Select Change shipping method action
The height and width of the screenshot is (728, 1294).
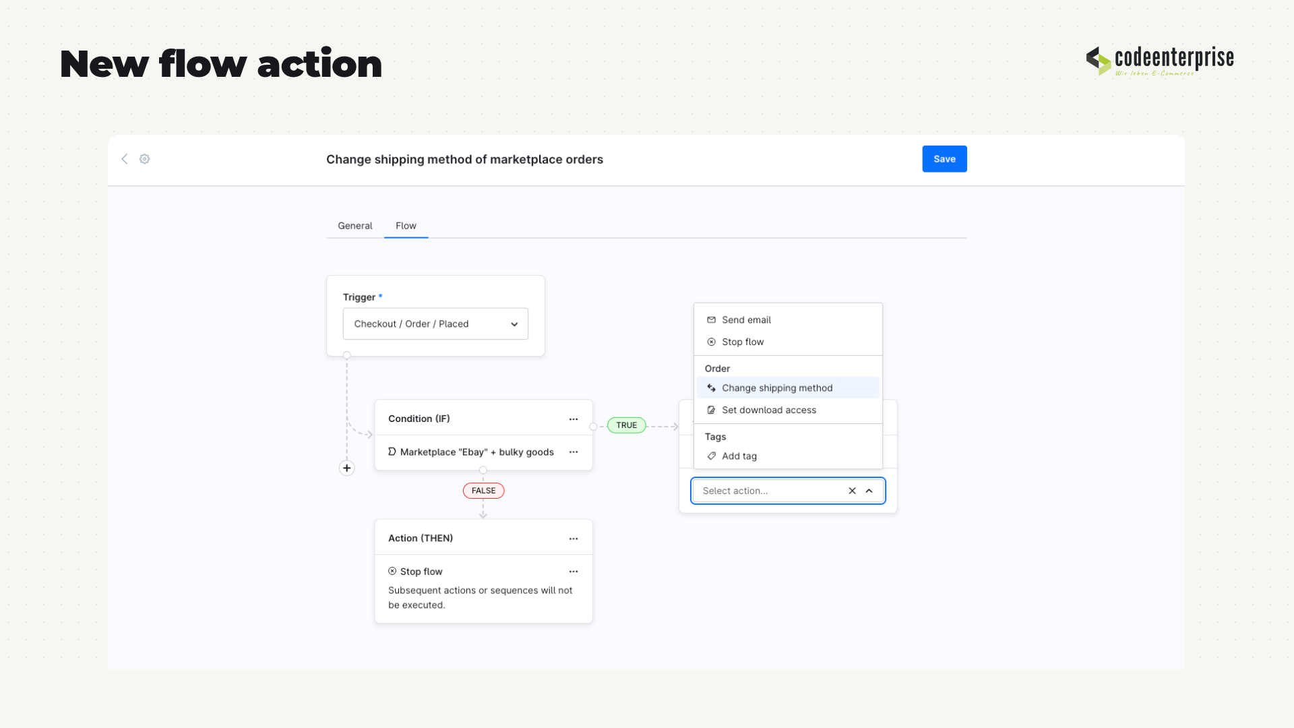coord(788,388)
